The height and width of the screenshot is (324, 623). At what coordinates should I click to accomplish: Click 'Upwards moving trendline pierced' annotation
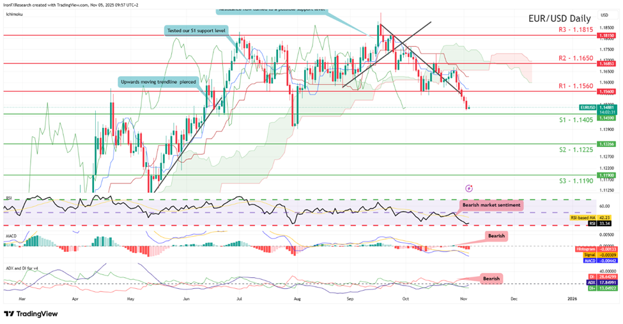[158, 81]
